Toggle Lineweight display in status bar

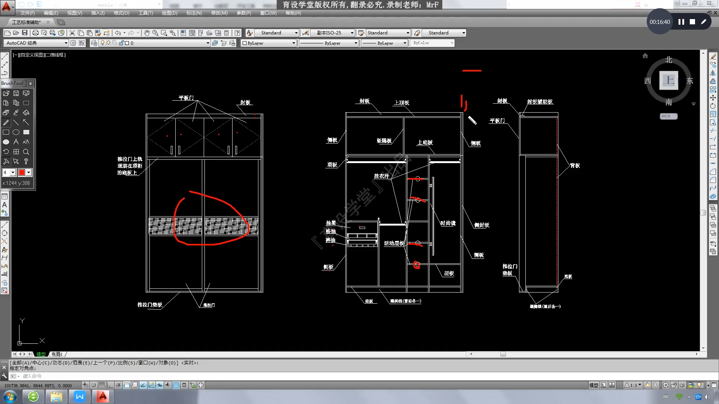[x=168, y=385]
